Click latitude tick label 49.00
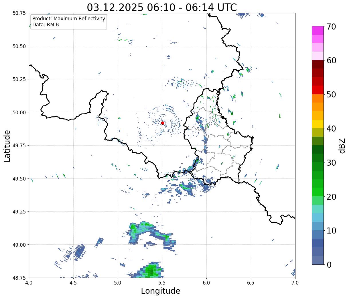 (19, 245)
